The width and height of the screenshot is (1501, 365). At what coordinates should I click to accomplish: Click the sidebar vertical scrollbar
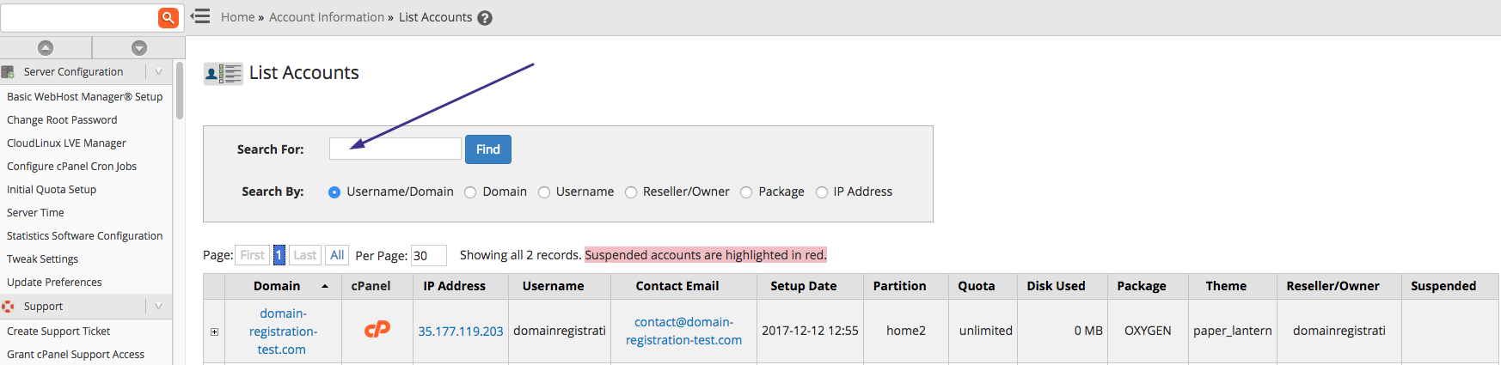pos(180,90)
